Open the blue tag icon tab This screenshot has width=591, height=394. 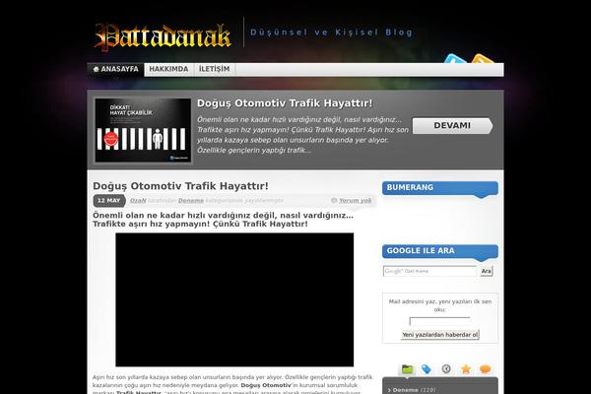[427, 368]
